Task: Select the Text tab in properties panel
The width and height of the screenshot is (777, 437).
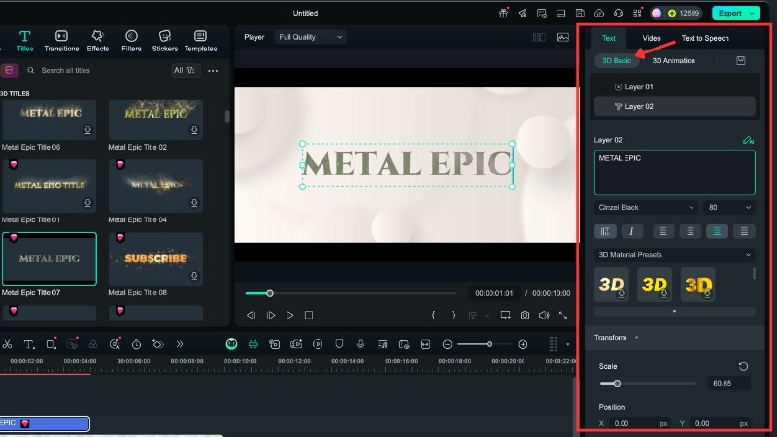Action: click(x=609, y=38)
